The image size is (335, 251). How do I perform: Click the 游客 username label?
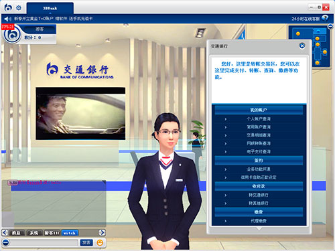tap(40, 29)
